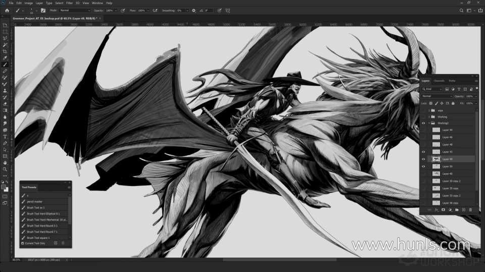
Task: Select the Type tool
Action: click(x=5, y=137)
